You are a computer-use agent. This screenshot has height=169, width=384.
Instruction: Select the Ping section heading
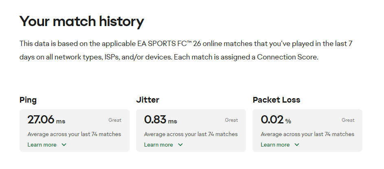[28, 100]
